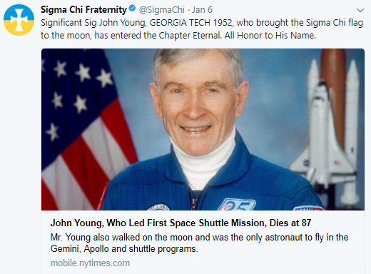Open the Sigma Chi Fraternity display name
Image resolution: width=371 pixels, height=274 pixels.
(x=83, y=10)
